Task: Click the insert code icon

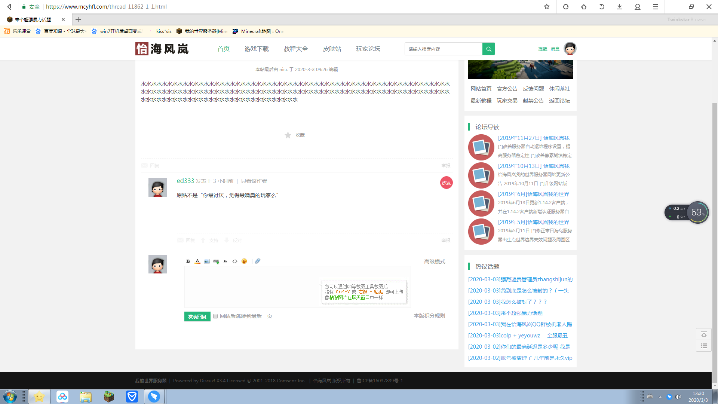Action: [235, 261]
